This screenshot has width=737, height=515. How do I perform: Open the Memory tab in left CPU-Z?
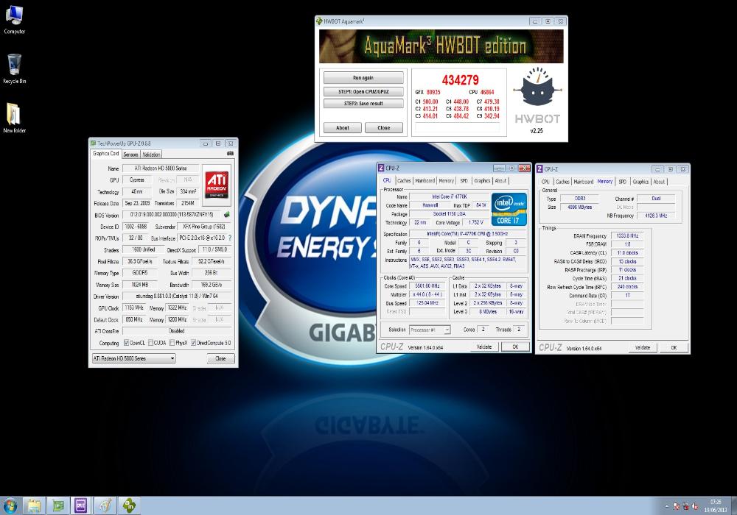coord(446,180)
